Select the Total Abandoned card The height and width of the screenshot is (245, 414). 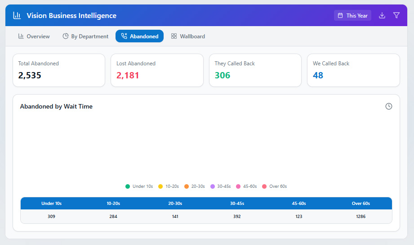tap(59, 70)
